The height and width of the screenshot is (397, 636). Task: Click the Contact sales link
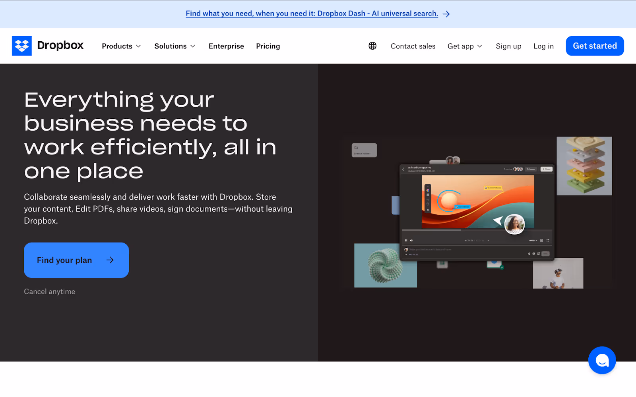tap(413, 46)
